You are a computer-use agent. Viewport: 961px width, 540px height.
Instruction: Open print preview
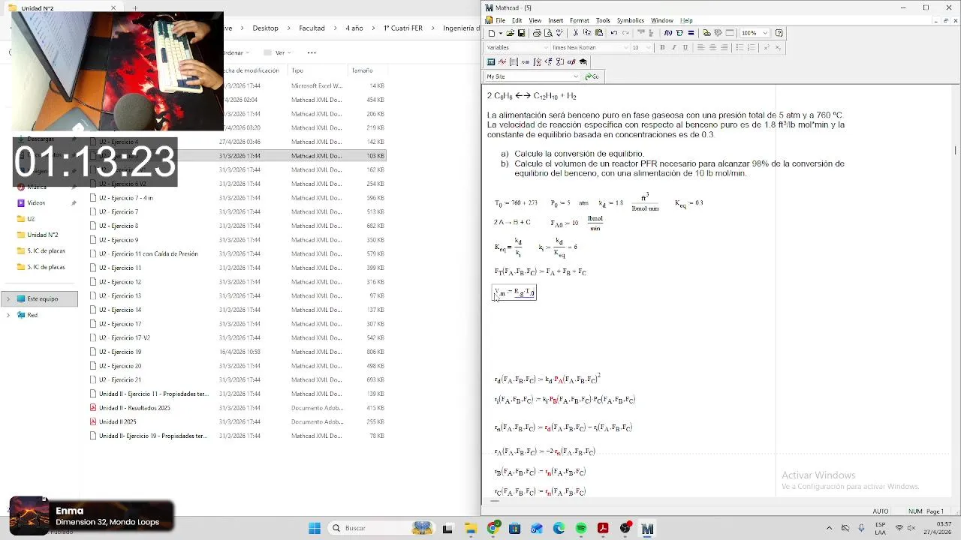(x=548, y=33)
